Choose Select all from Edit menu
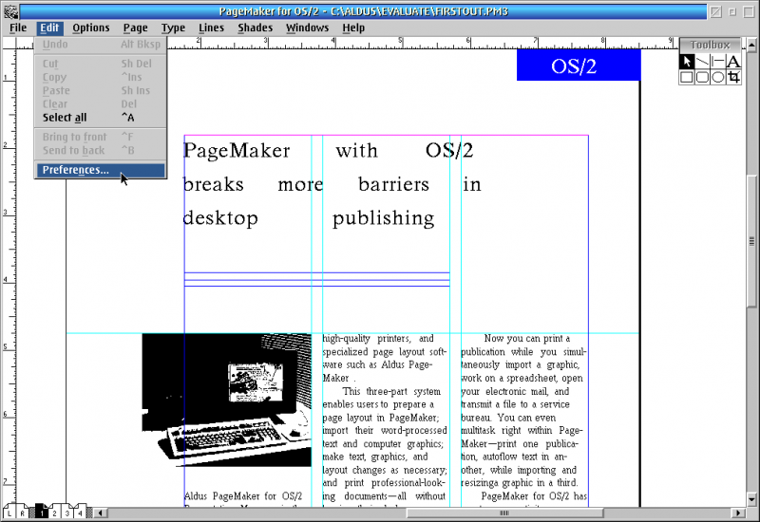This screenshot has height=522, width=760. coord(101,118)
